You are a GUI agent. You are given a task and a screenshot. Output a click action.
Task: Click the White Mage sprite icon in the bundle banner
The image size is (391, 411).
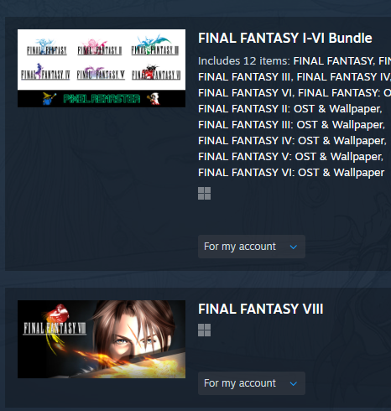[x=154, y=98]
